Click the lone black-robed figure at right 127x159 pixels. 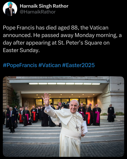[x=111, y=113]
